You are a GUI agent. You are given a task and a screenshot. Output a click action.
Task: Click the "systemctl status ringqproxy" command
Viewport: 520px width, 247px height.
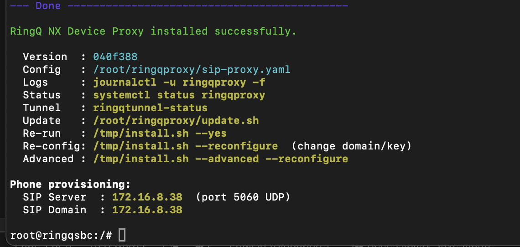click(x=179, y=96)
